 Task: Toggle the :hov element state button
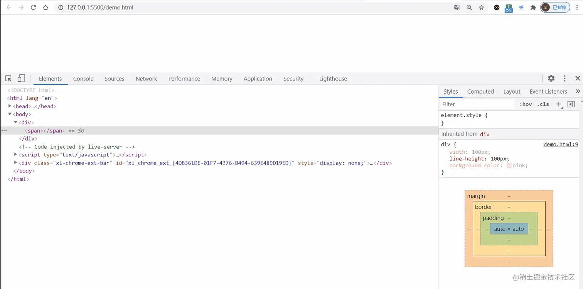[x=526, y=104]
